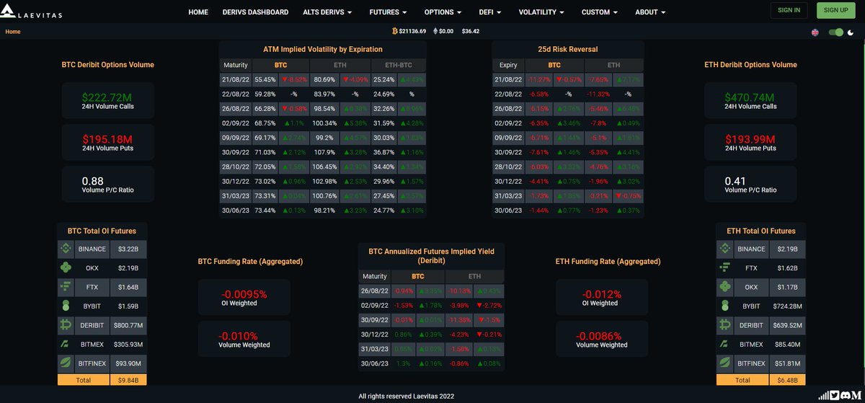865x403 pixels.
Task: Click the 0.41 Volume P/C Ratio card
Action: pos(750,185)
